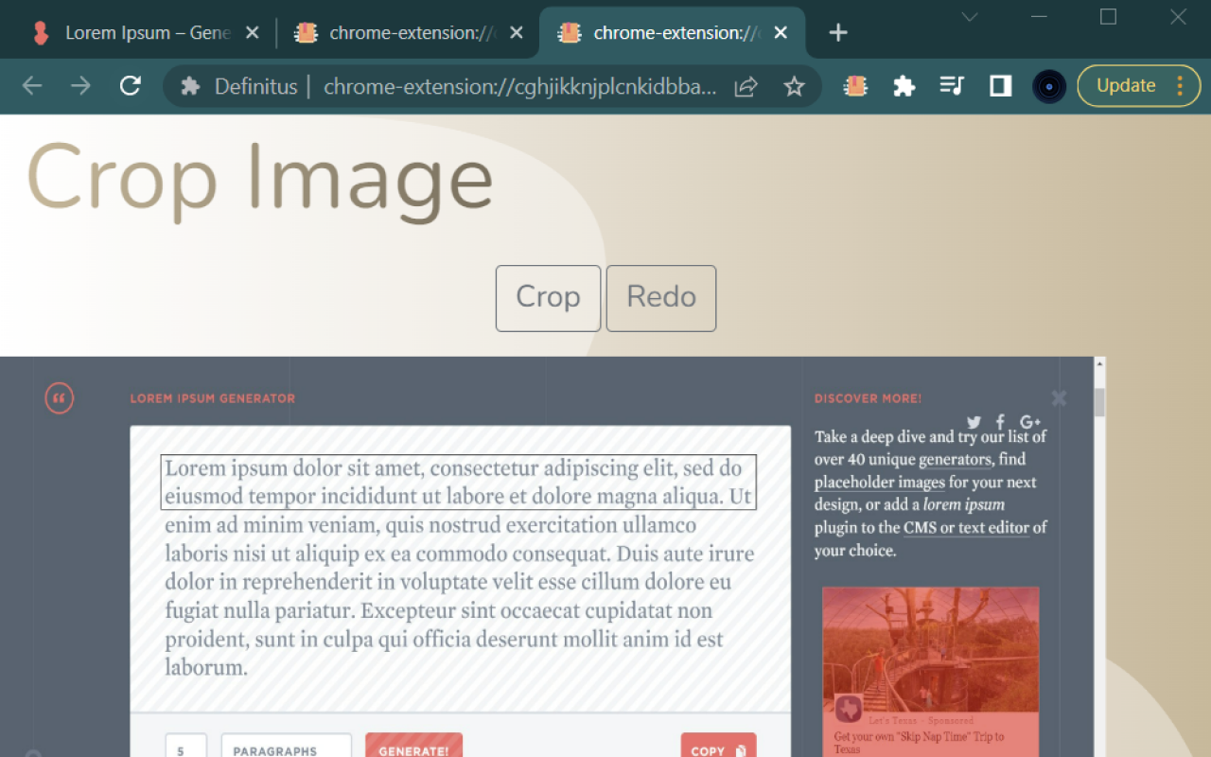Click the red quote mark logo
Viewport: 1211px width, 757px height.
tap(59, 398)
